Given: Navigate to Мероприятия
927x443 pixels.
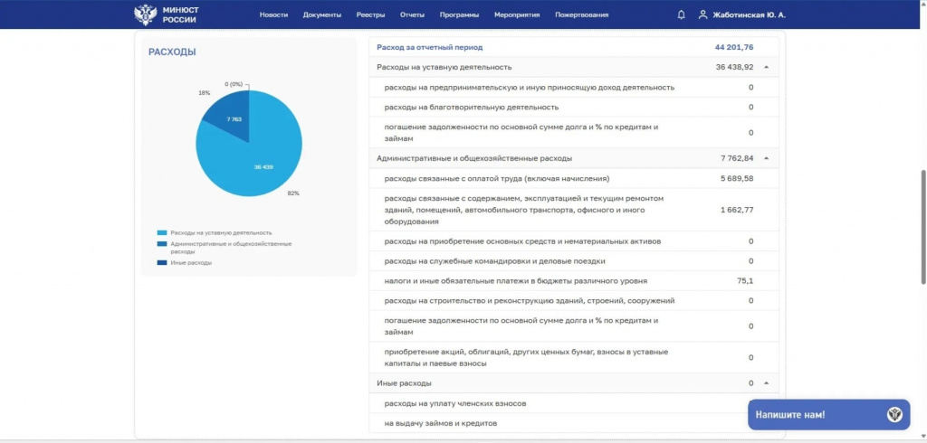Looking at the screenshot, I should (517, 14).
